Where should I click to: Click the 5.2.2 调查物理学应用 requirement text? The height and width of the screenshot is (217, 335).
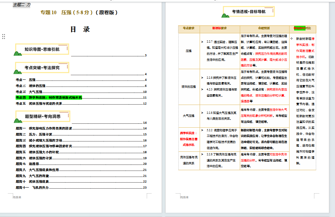pyautogui.click(x=220, y=139)
